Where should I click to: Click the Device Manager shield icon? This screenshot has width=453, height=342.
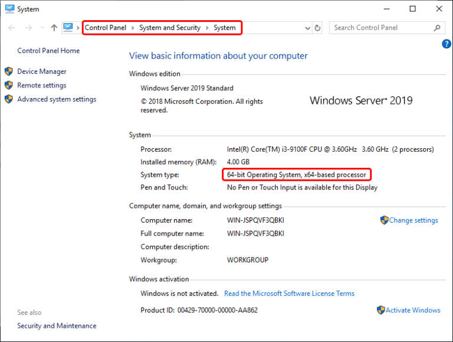[9, 71]
